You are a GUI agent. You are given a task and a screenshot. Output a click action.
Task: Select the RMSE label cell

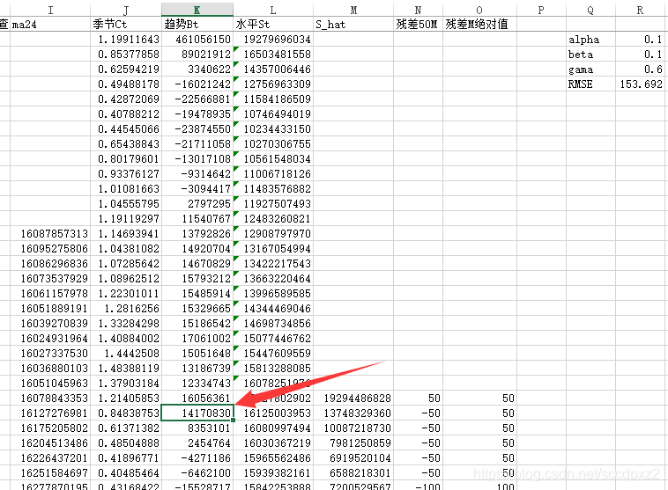(x=590, y=84)
